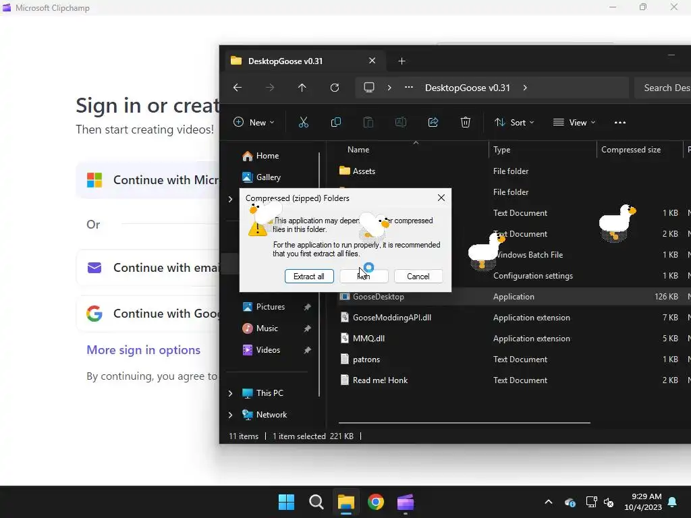Go back with the Explorer back arrow
The image size is (691, 518).
(238, 88)
